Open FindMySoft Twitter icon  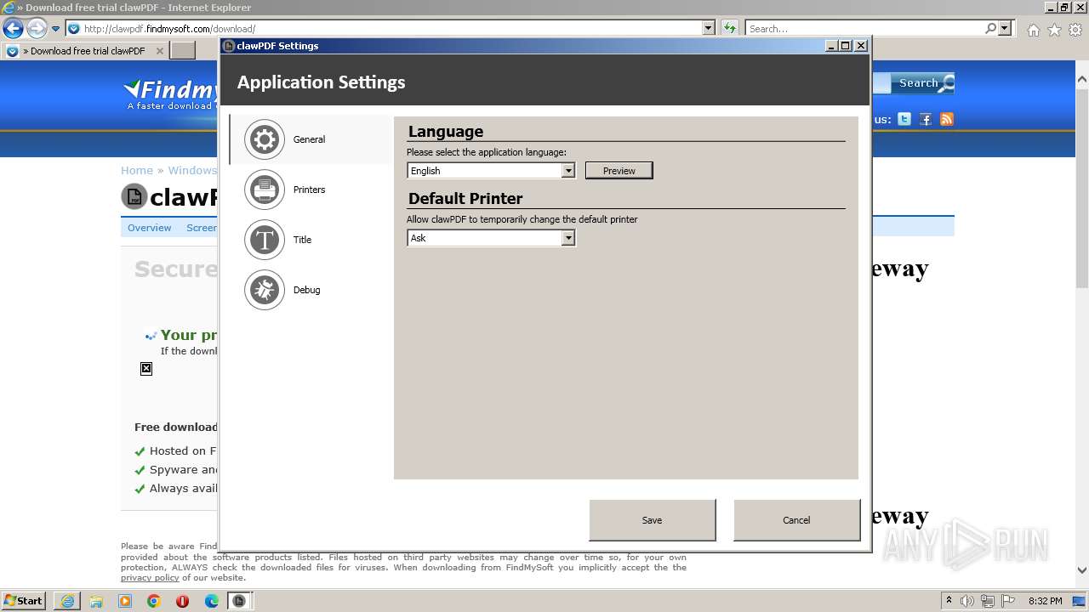point(904,120)
